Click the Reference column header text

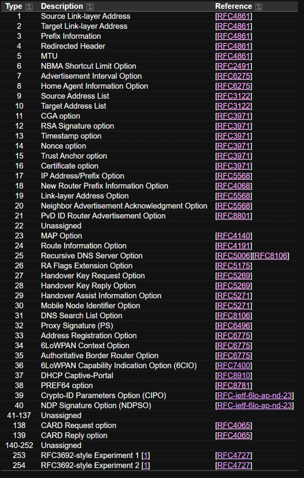tap(234, 7)
